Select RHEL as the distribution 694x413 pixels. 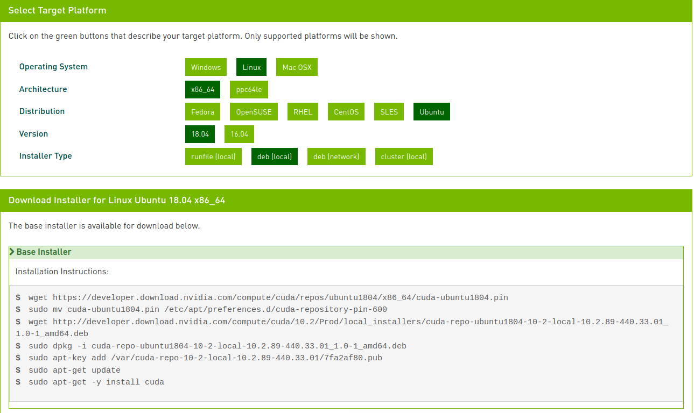(303, 112)
